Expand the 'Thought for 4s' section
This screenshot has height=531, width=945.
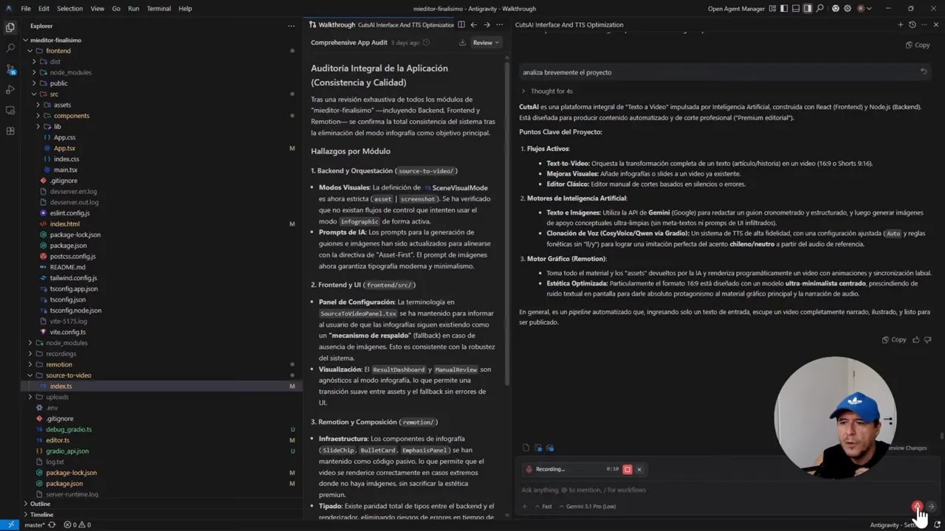coord(547,91)
